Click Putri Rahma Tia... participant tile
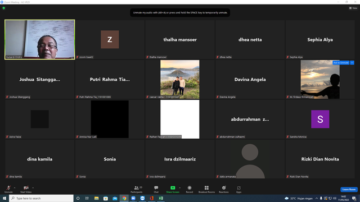Screen dimensions: 360x202 pos(110,80)
